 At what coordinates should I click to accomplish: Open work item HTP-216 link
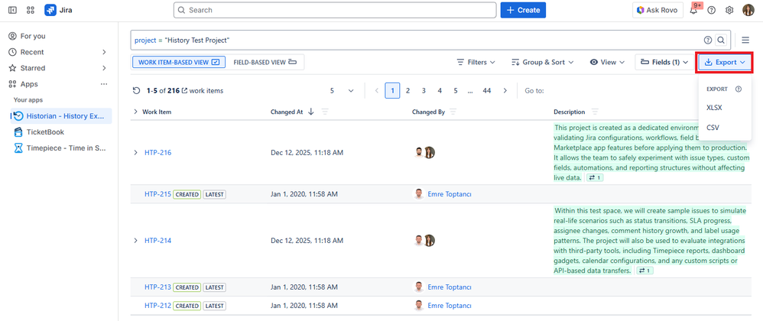pos(157,153)
